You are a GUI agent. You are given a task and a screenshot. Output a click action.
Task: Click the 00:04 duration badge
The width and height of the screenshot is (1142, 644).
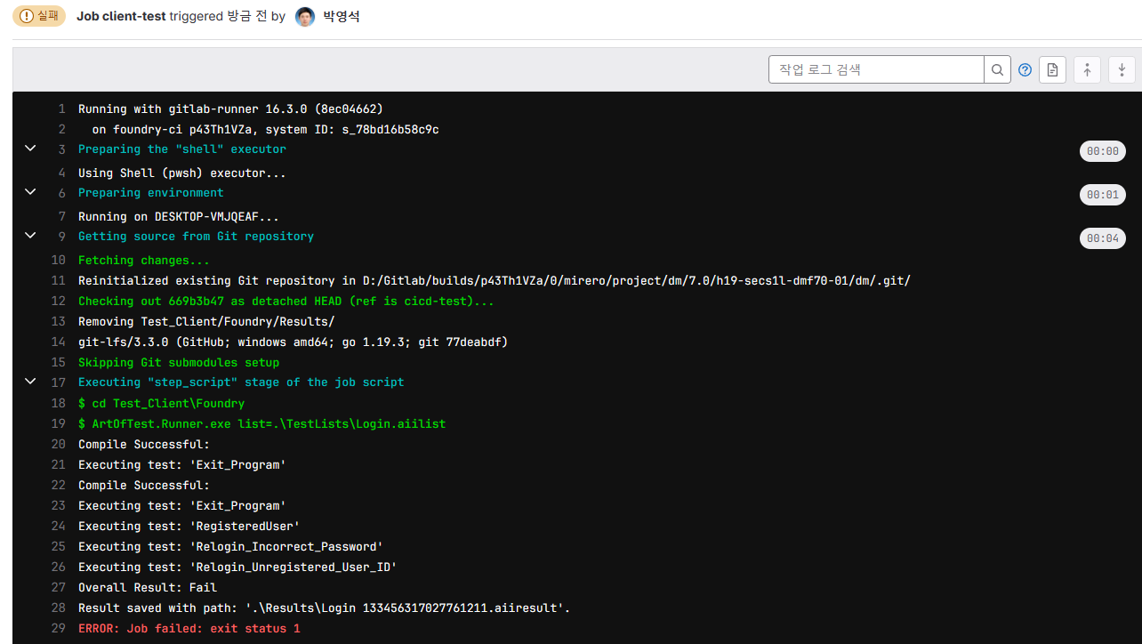pos(1102,238)
